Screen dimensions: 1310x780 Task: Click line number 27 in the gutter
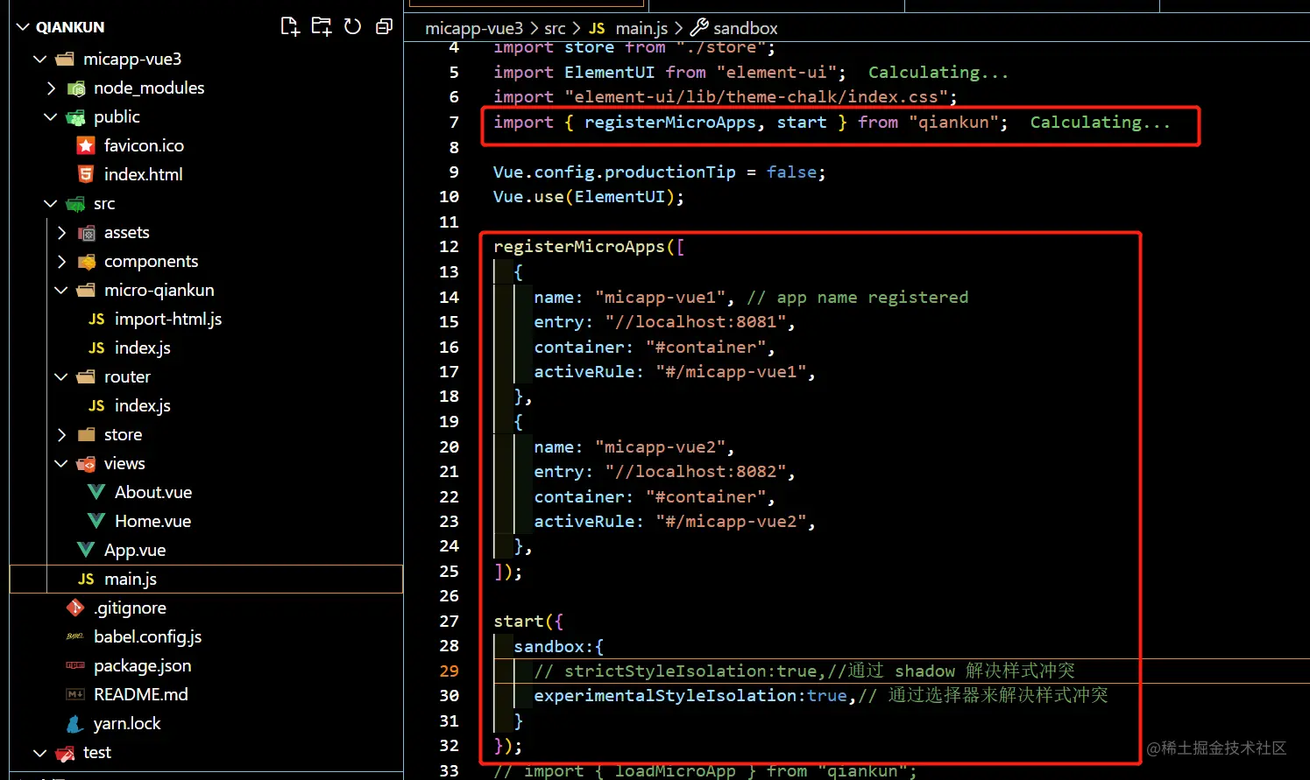pyautogui.click(x=450, y=622)
